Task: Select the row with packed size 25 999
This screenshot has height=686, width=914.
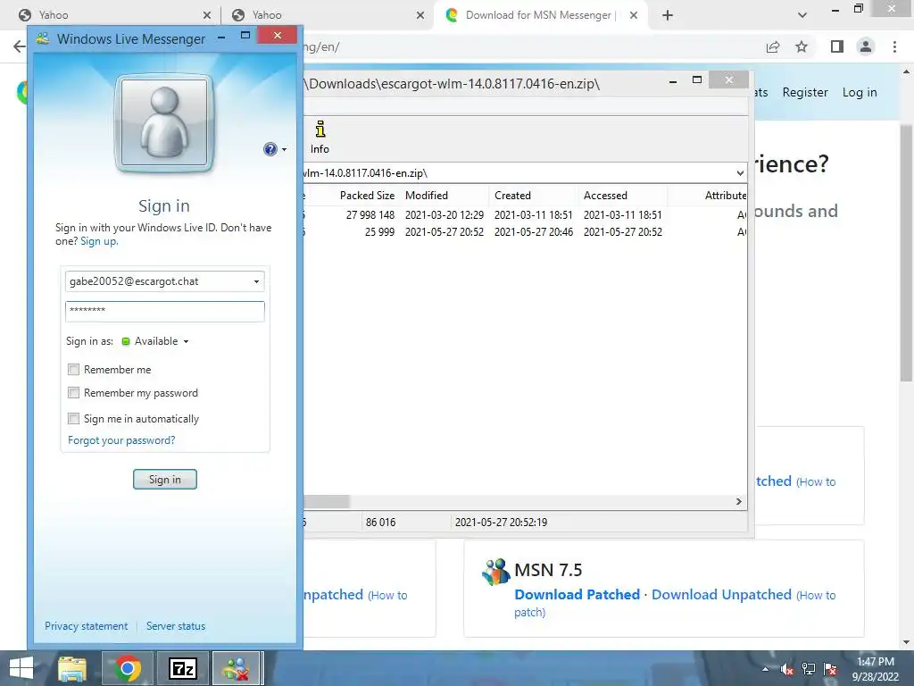Action: tap(525, 232)
